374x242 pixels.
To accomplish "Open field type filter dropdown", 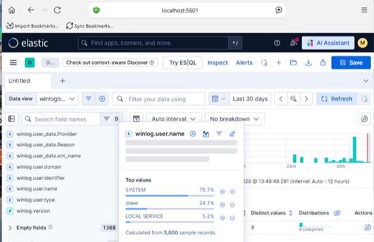I will (x=111, y=119).
